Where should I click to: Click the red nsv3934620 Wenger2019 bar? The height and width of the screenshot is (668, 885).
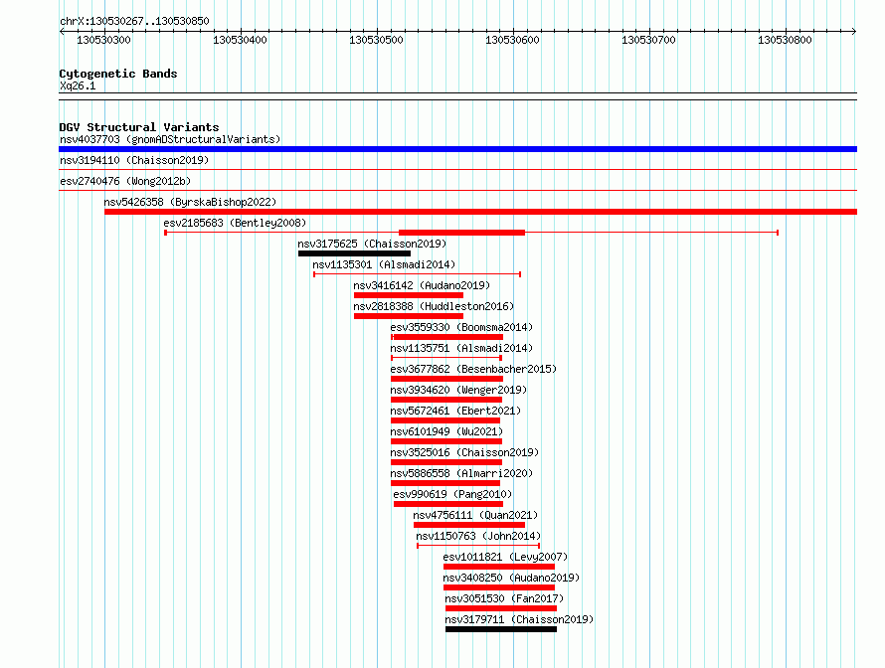pos(446,400)
